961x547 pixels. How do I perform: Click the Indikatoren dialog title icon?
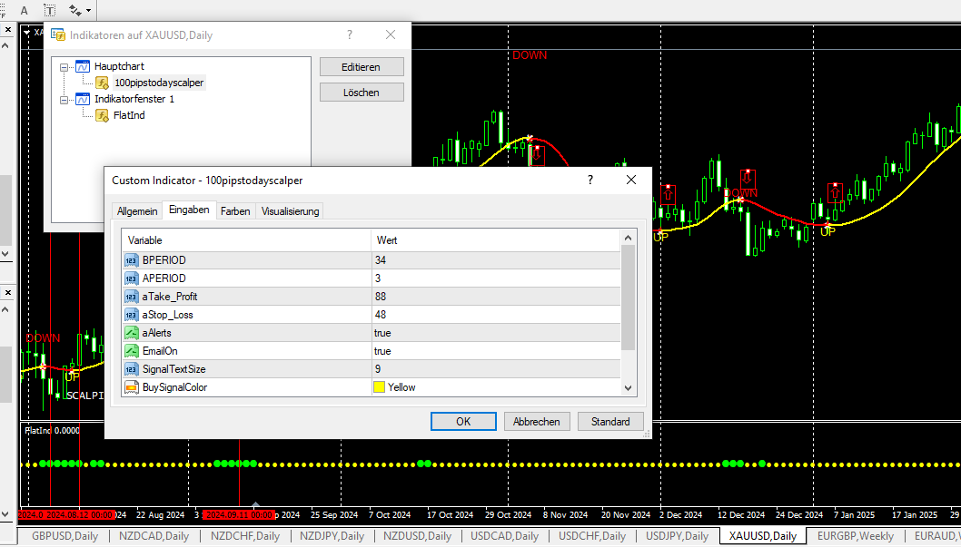pos(58,34)
